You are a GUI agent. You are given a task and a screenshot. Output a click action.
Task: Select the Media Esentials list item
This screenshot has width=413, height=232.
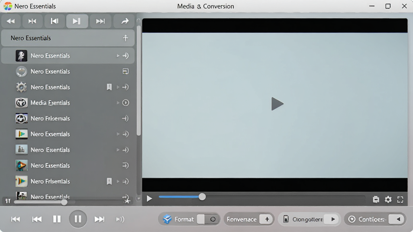pos(68,103)
